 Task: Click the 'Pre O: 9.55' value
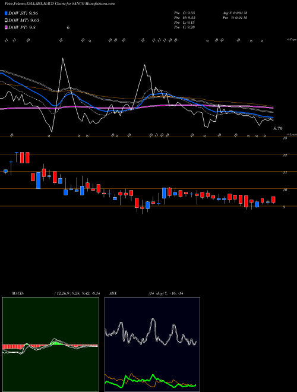click(x=185, y=13)
